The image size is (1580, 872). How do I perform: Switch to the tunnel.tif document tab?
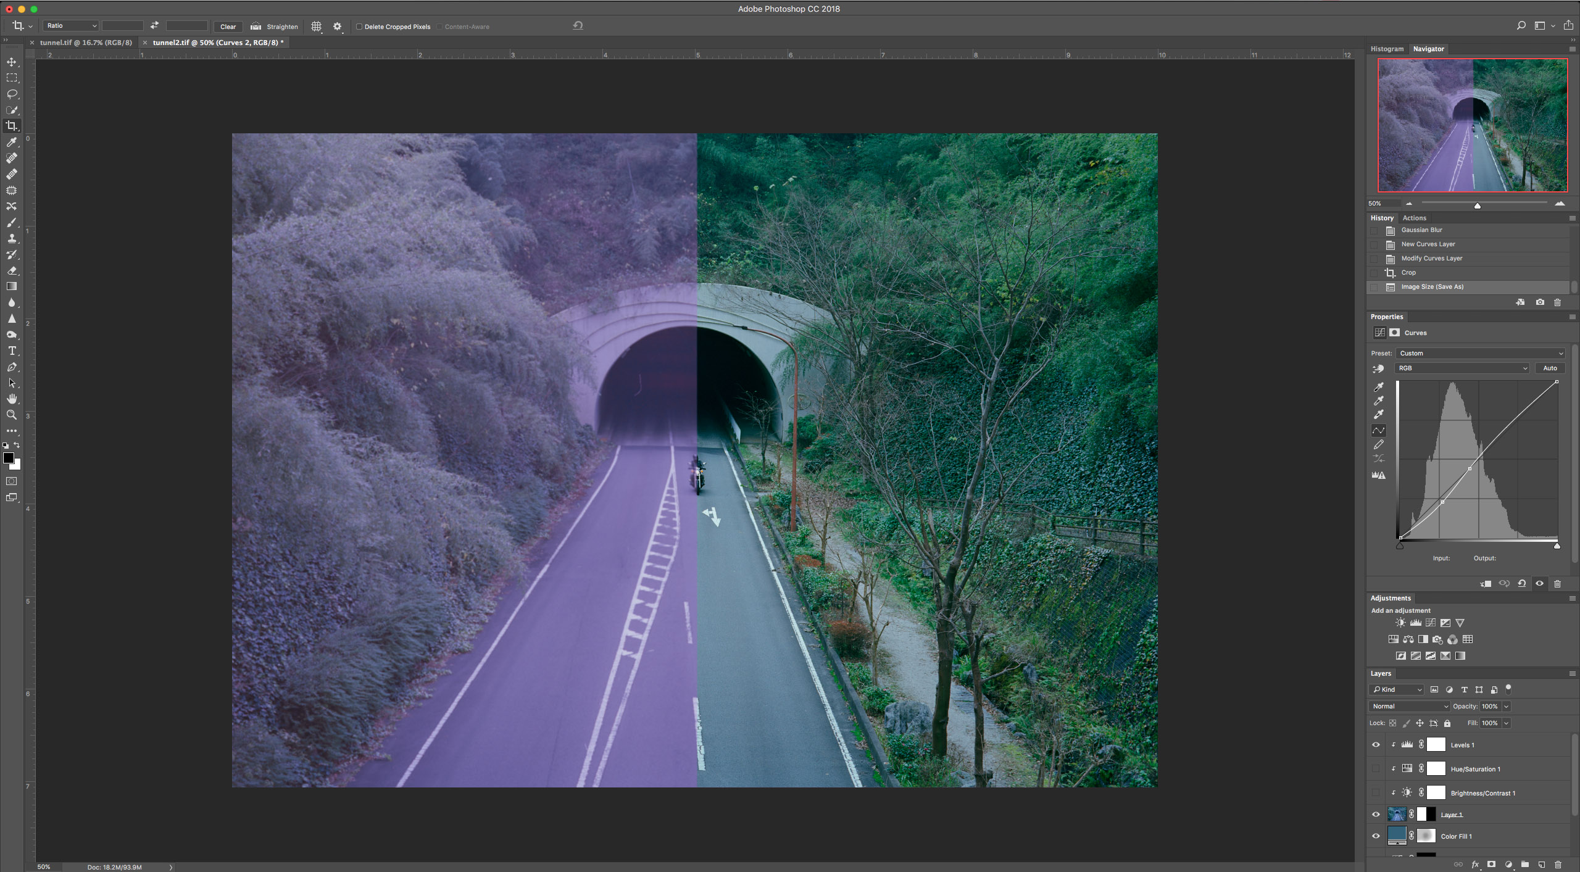tap(86, 43)
